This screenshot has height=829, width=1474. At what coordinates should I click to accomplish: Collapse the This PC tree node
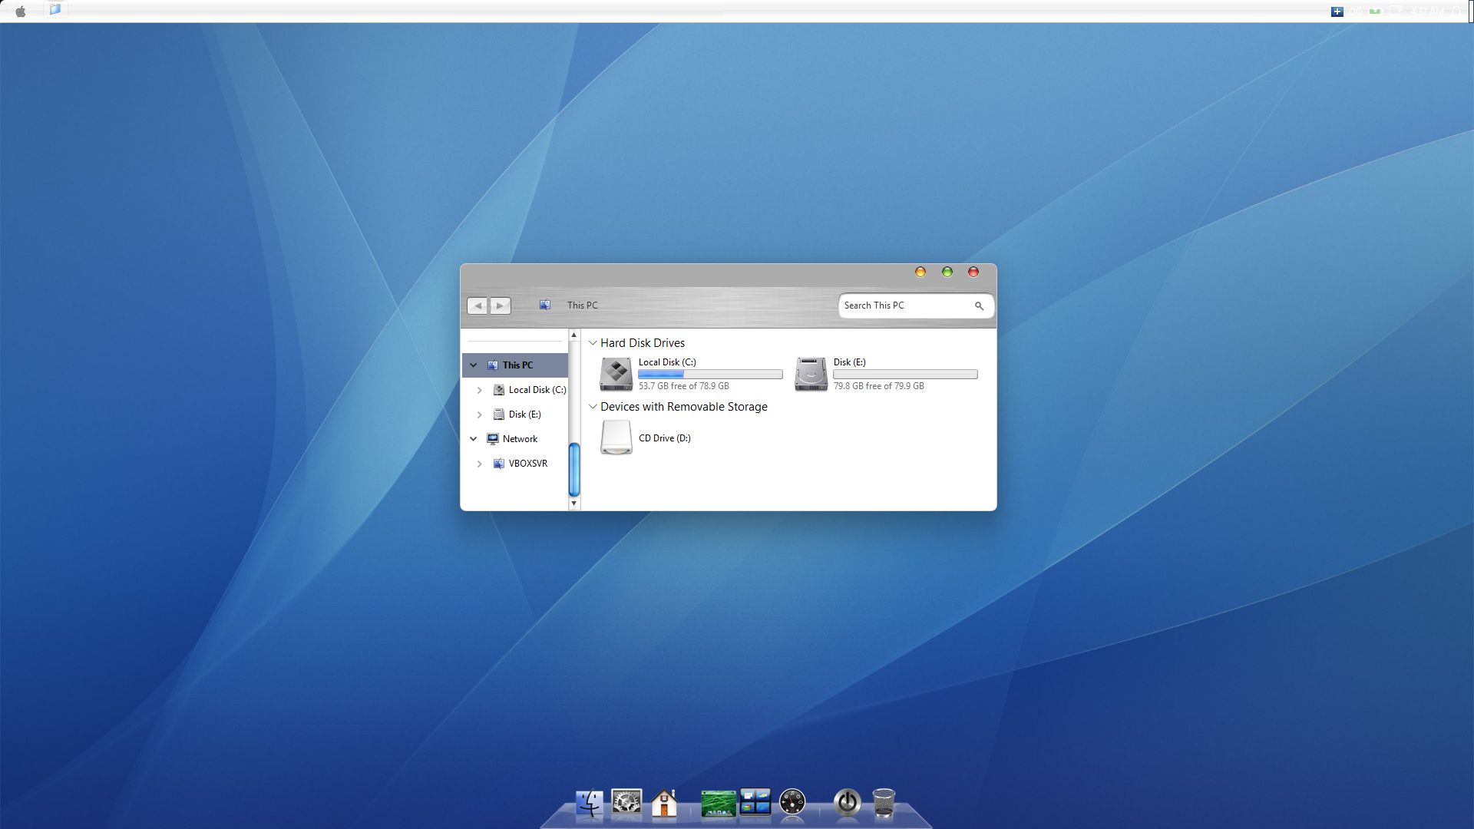(474, 365)
